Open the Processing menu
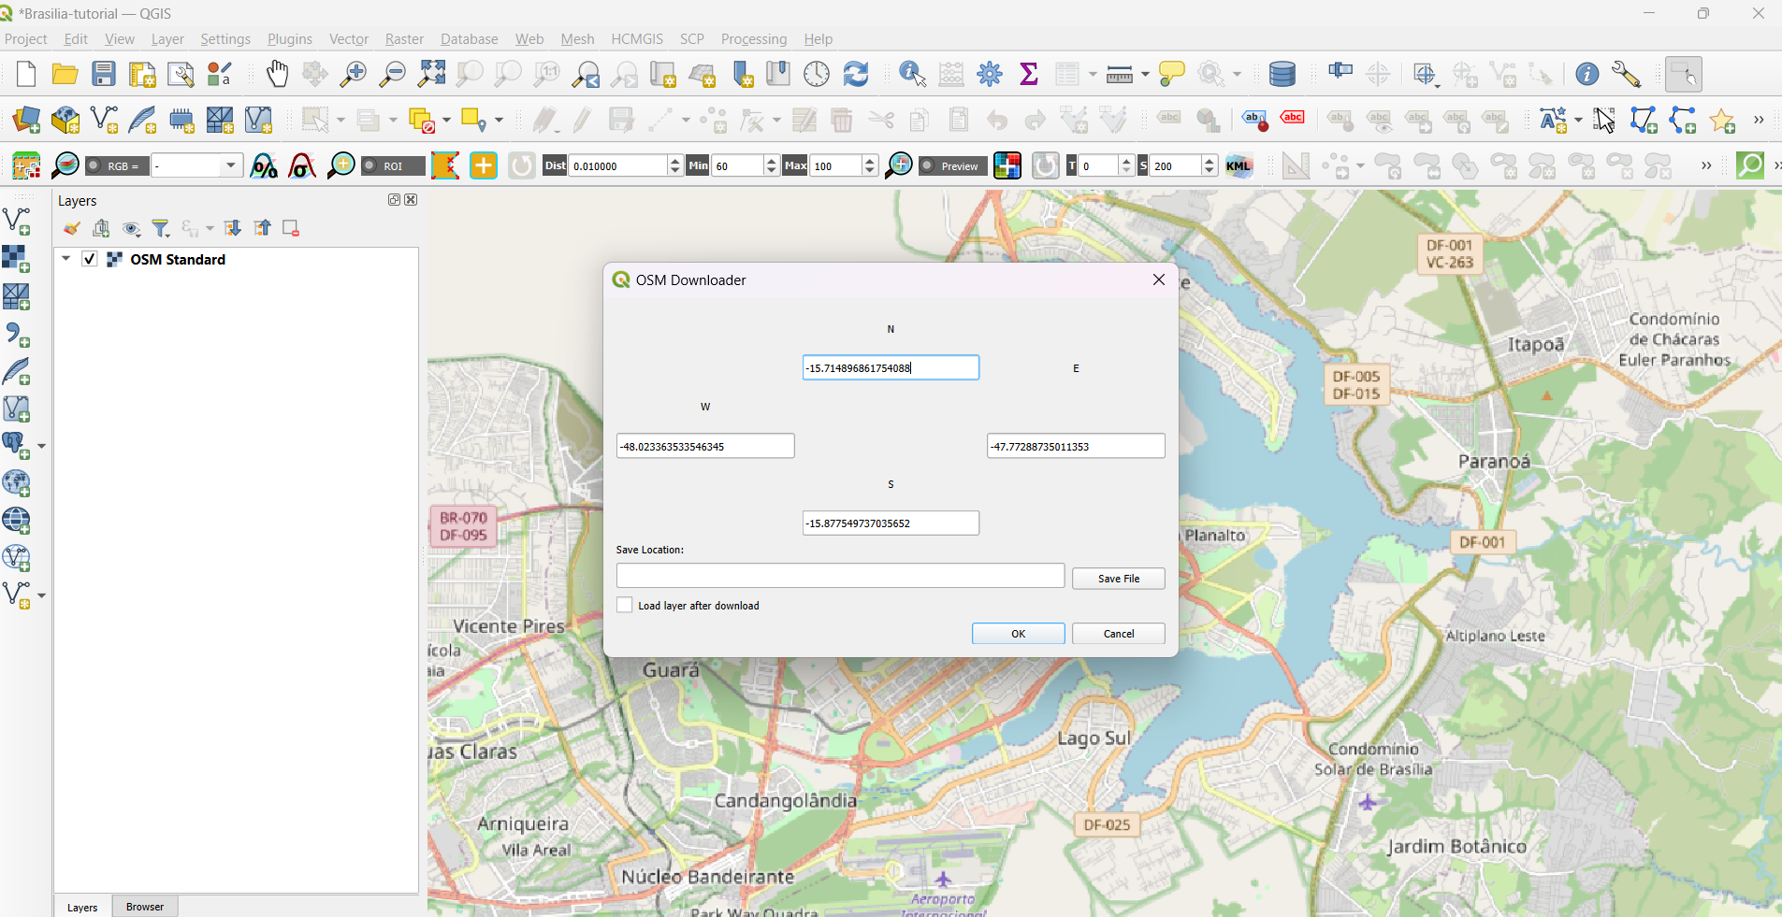Screen dimensions: 1782x917 coord(754,39)
